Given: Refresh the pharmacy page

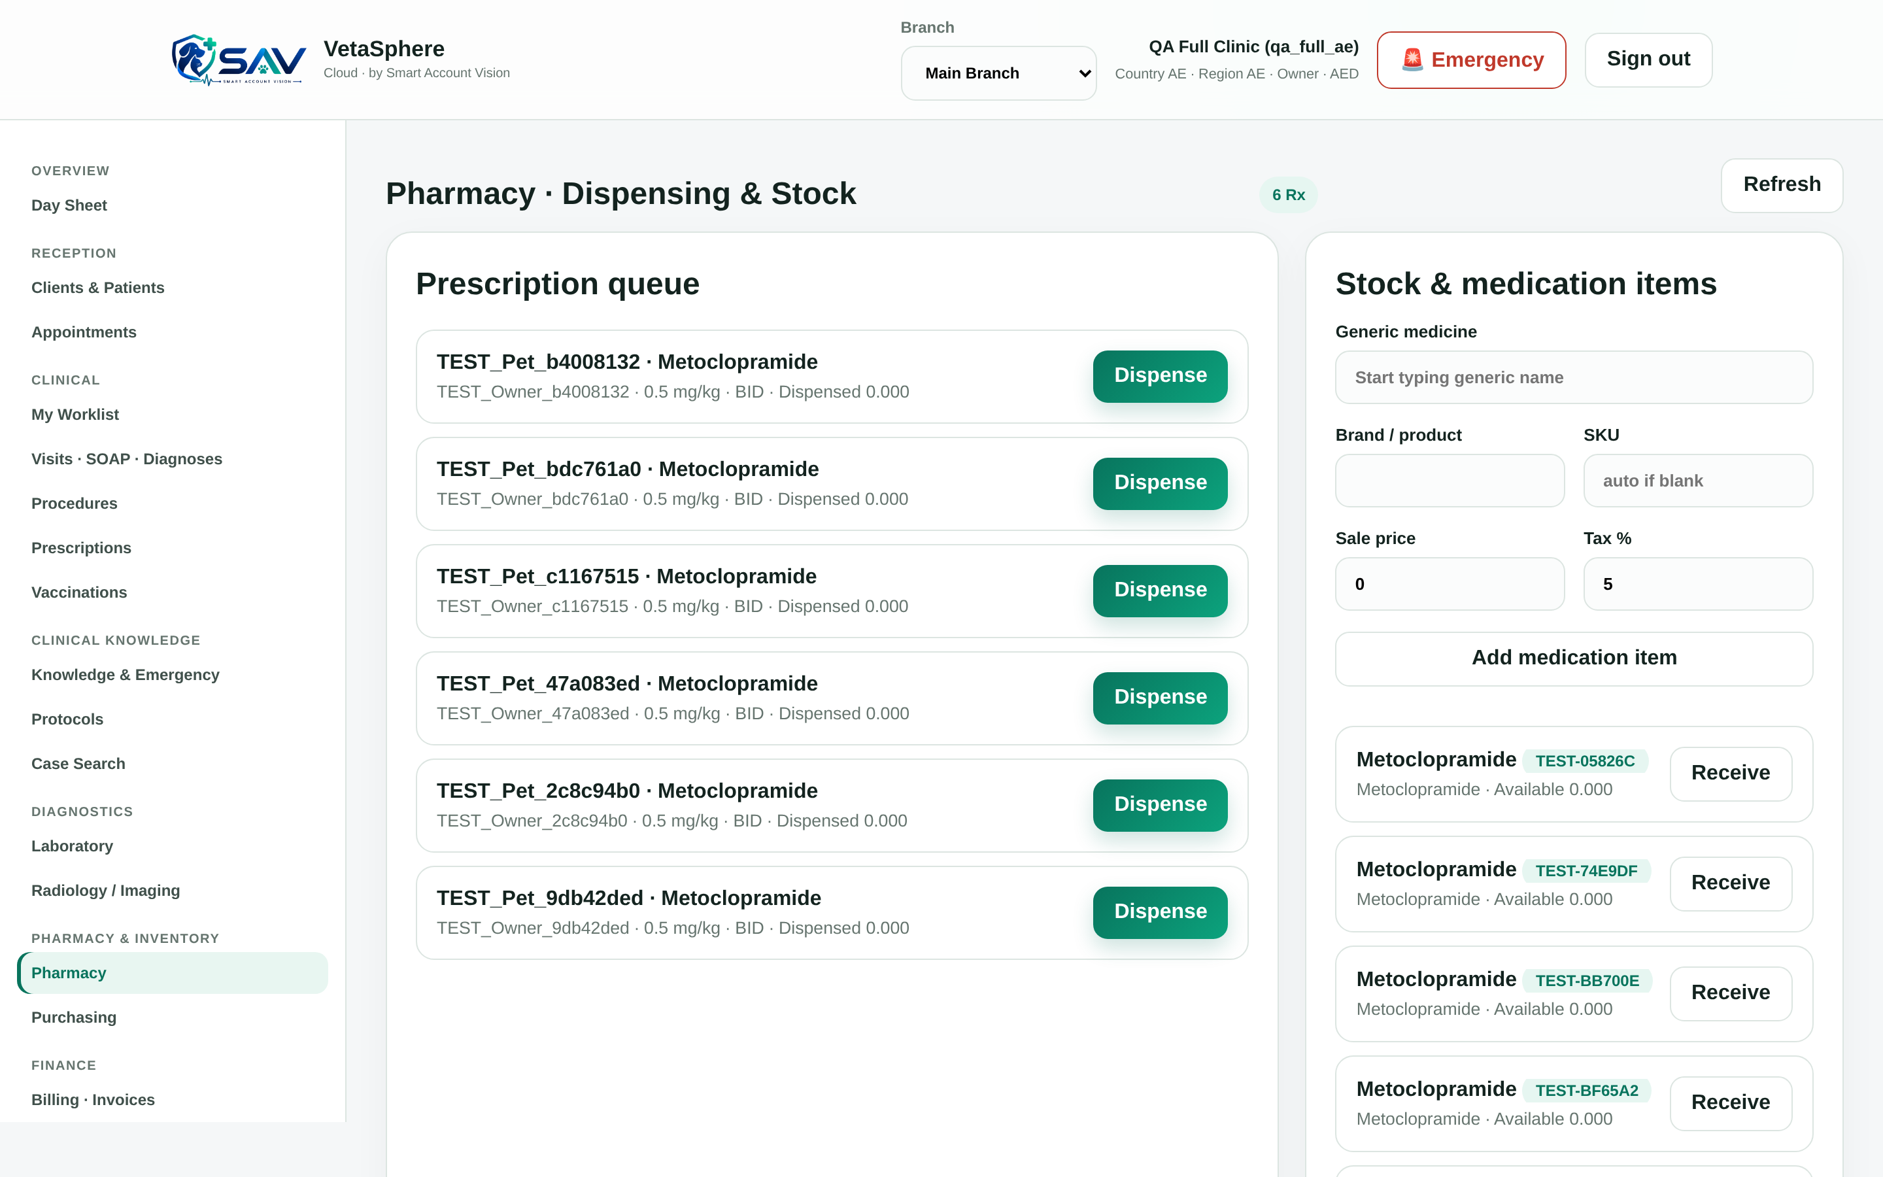Looking at the screenshot, I should pyautogui.click(x=1782, y=184).
